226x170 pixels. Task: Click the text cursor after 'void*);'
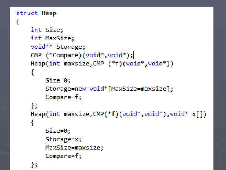(x=134, y=55)
